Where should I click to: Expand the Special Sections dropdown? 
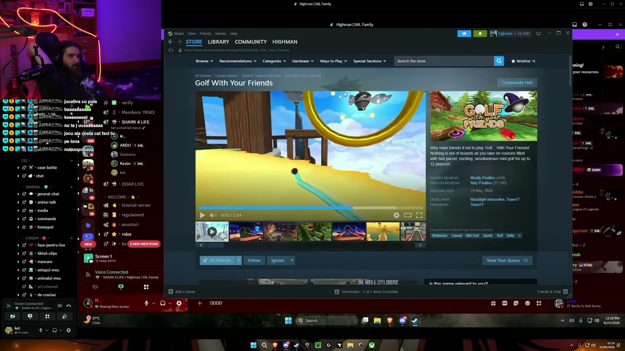[370, 61]
